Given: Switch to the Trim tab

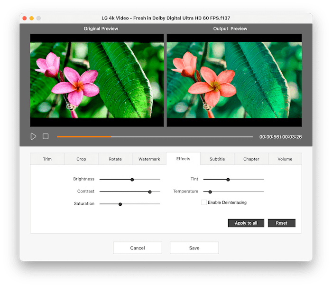Looking at the screenshot, I should coord(47,159).
